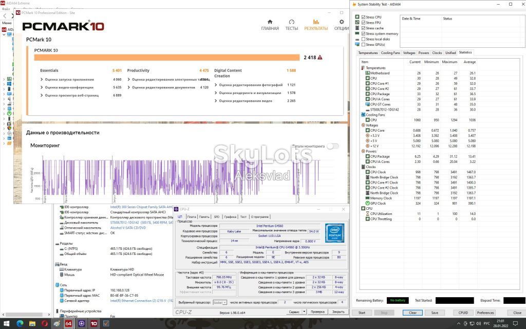This screenshot has width=526, height=329.
Task: Enable the Stress local disks checkbox
Action: (x=363, y=39)
